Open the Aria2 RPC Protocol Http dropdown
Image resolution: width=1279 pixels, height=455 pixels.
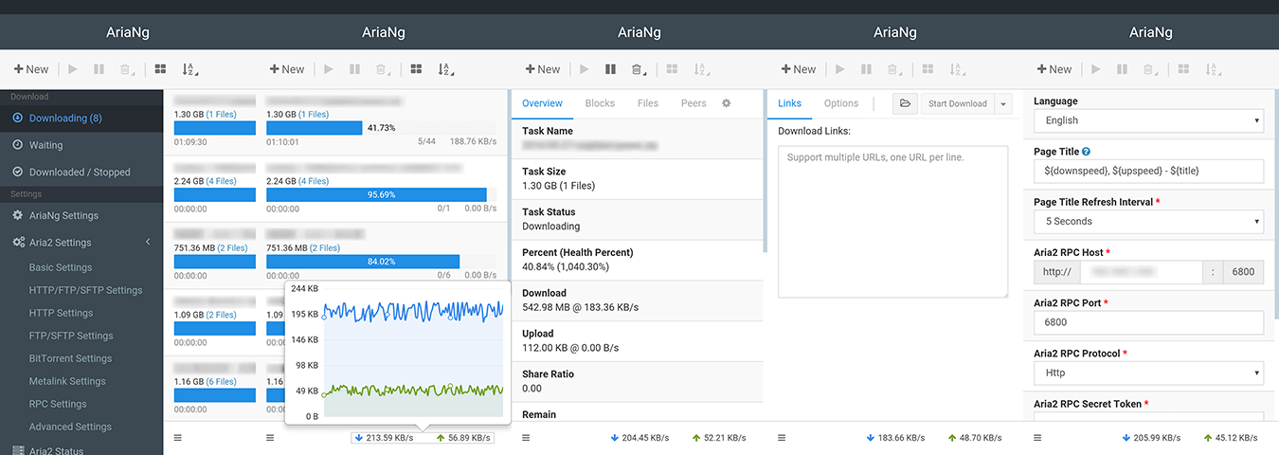(1148, 373)
